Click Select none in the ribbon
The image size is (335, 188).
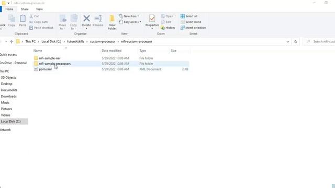pyautogui.click(x=191, y=22)
